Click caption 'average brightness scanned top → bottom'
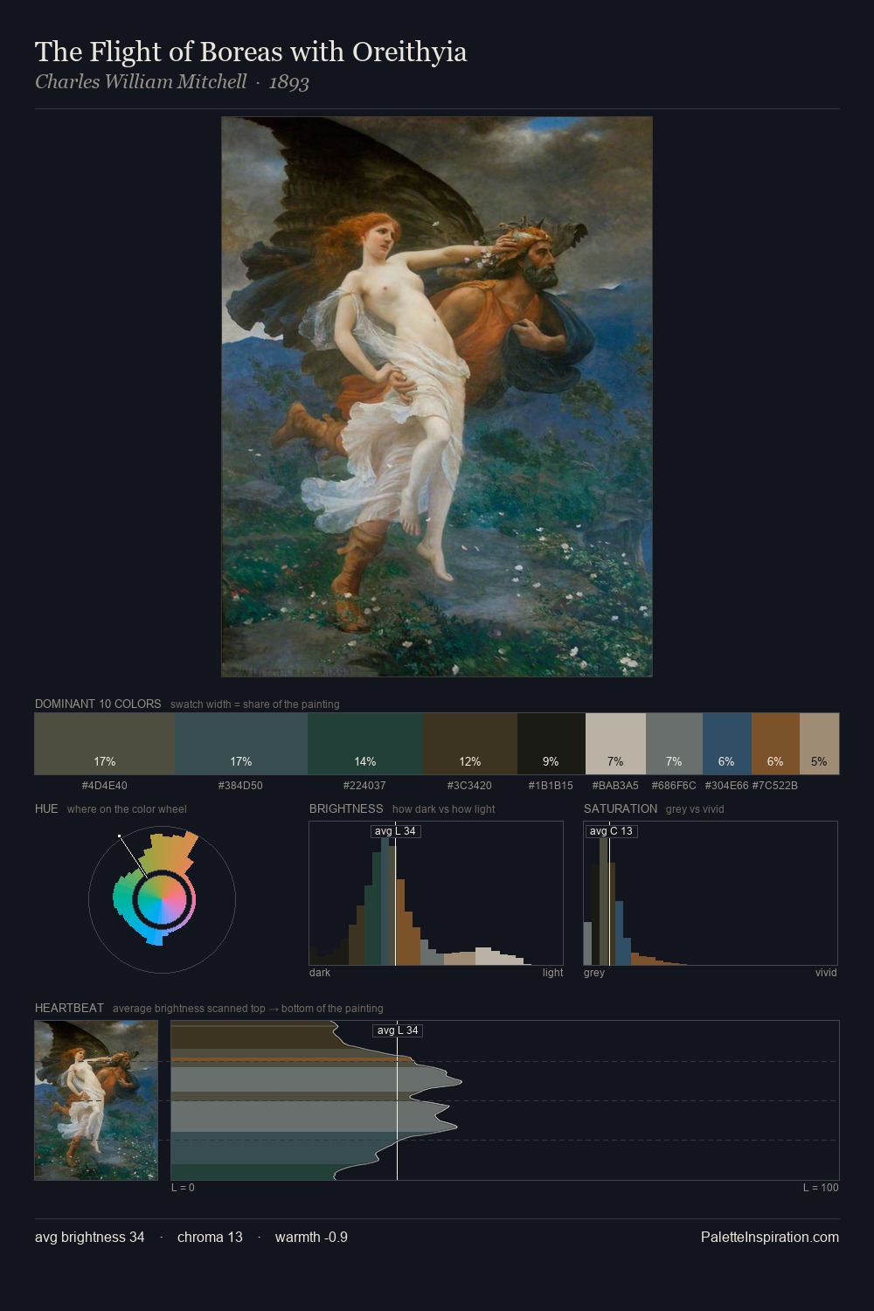The width and height of the screenshot is (874, 1311). click(248, 1009)
